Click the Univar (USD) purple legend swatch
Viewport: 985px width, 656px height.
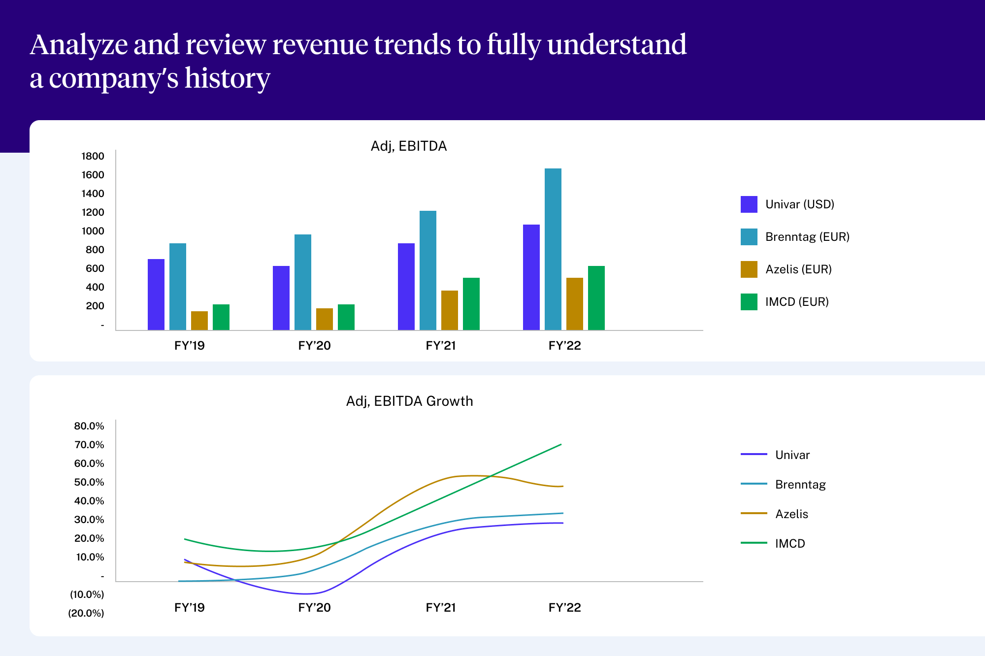(x=749, y=204)
